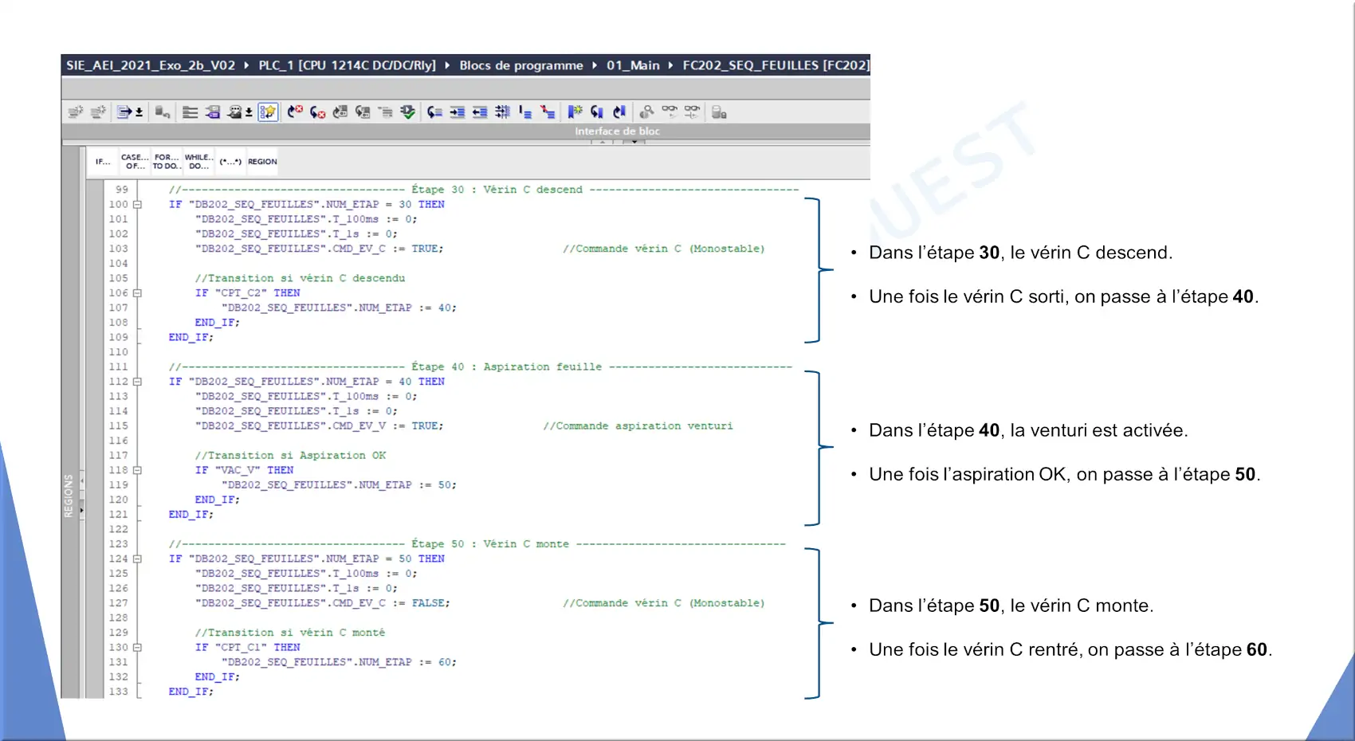
Task: Insert a CASE... OF... statement snippet
Action: pos(134,162)
